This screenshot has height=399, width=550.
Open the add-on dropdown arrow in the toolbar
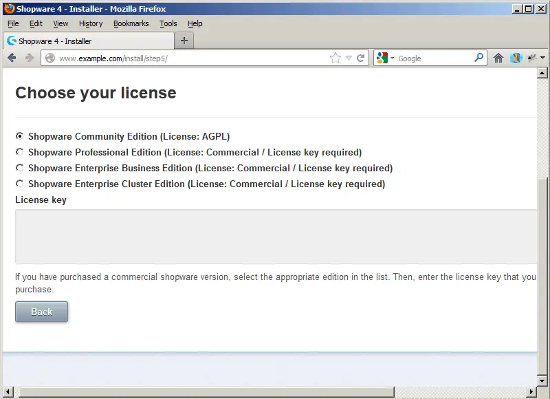[x=542, y=58]
